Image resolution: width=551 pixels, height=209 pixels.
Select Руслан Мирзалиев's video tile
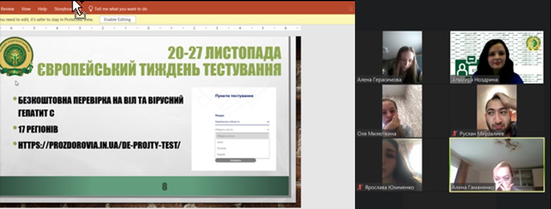tap(497, 110)
